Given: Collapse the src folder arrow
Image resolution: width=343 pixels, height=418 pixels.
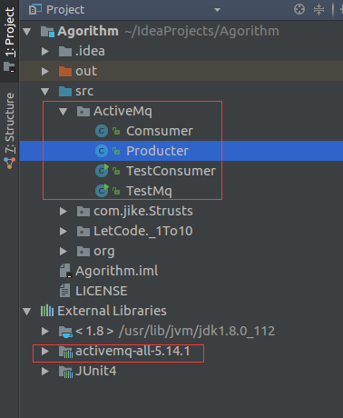Looking at the screenshot, I should 45,91.
